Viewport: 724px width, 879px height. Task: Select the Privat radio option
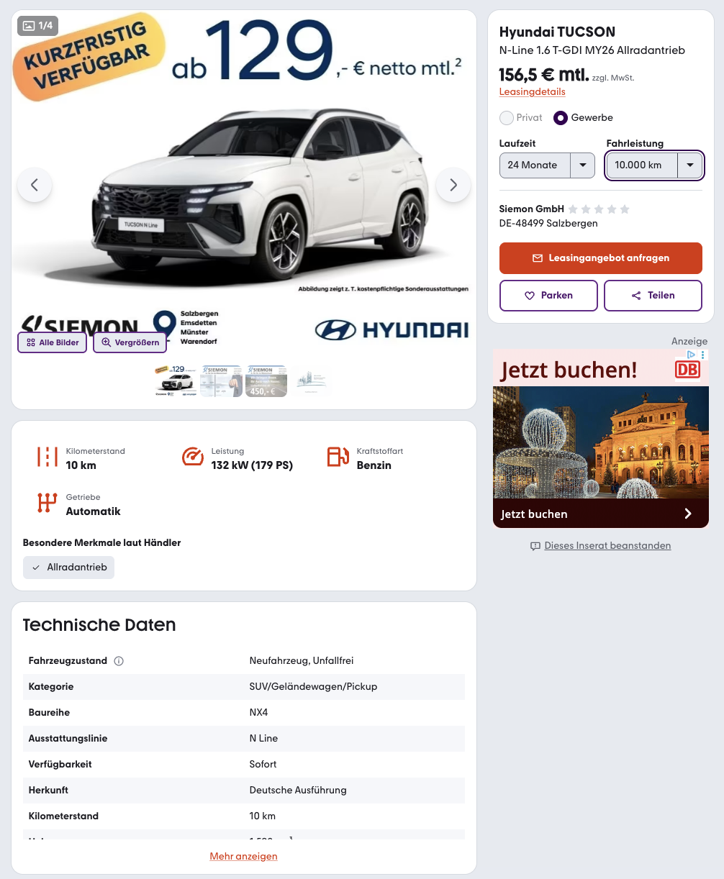coord(507,117)
